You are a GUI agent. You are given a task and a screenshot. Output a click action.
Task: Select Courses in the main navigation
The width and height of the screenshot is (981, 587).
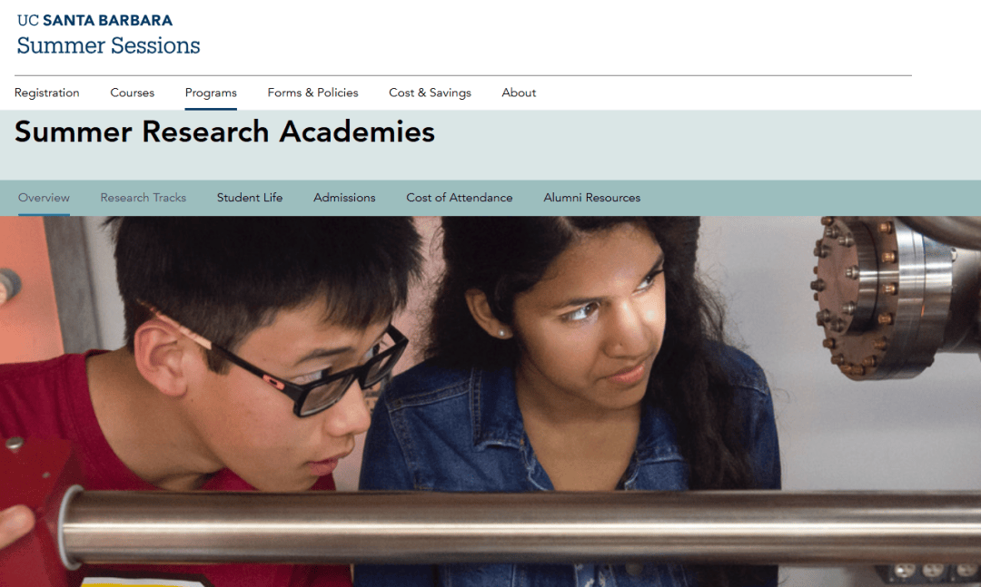132,93
